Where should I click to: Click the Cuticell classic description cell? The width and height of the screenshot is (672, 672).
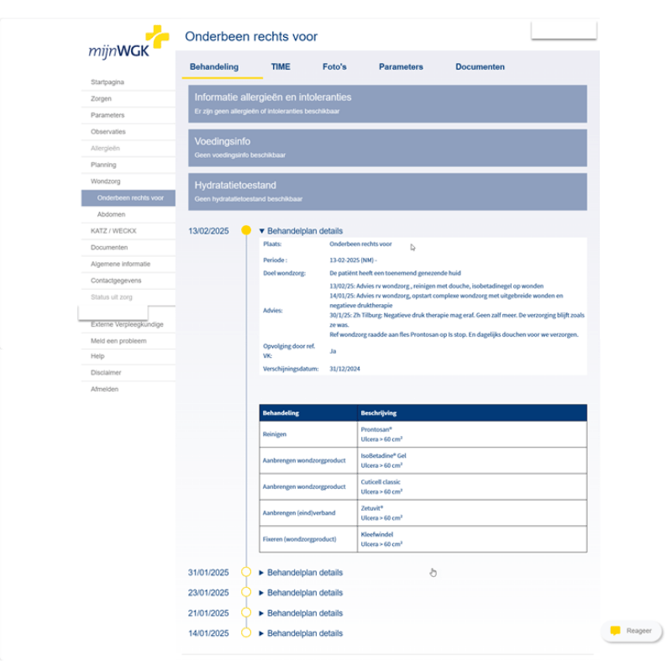472,486
